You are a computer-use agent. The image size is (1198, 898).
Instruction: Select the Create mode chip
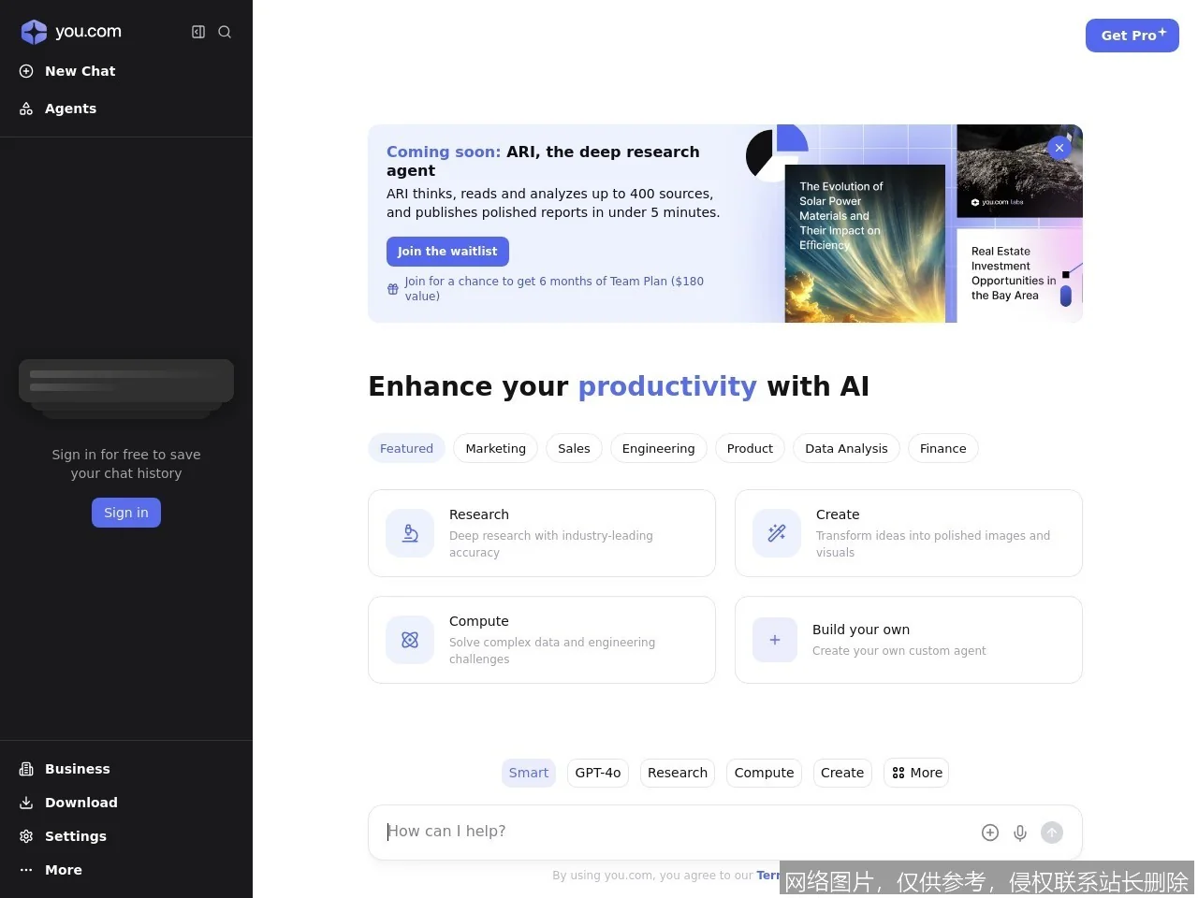point(842,773)
